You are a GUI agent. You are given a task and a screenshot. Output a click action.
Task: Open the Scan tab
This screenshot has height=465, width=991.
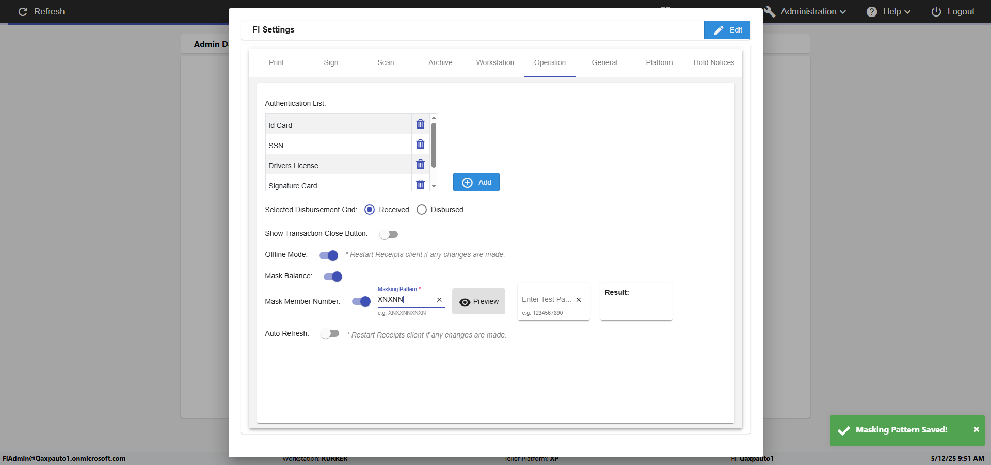pos(386,62)
